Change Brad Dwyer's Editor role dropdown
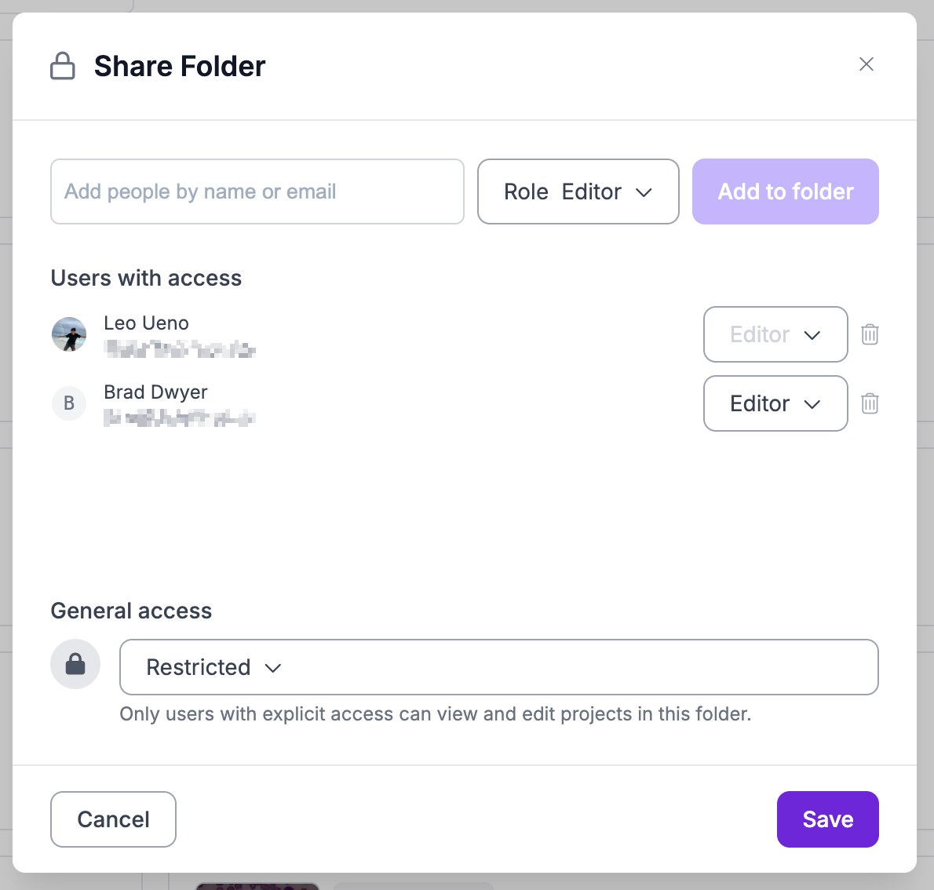This screenshot has width=934, height=890. click(x=775, y=403)
